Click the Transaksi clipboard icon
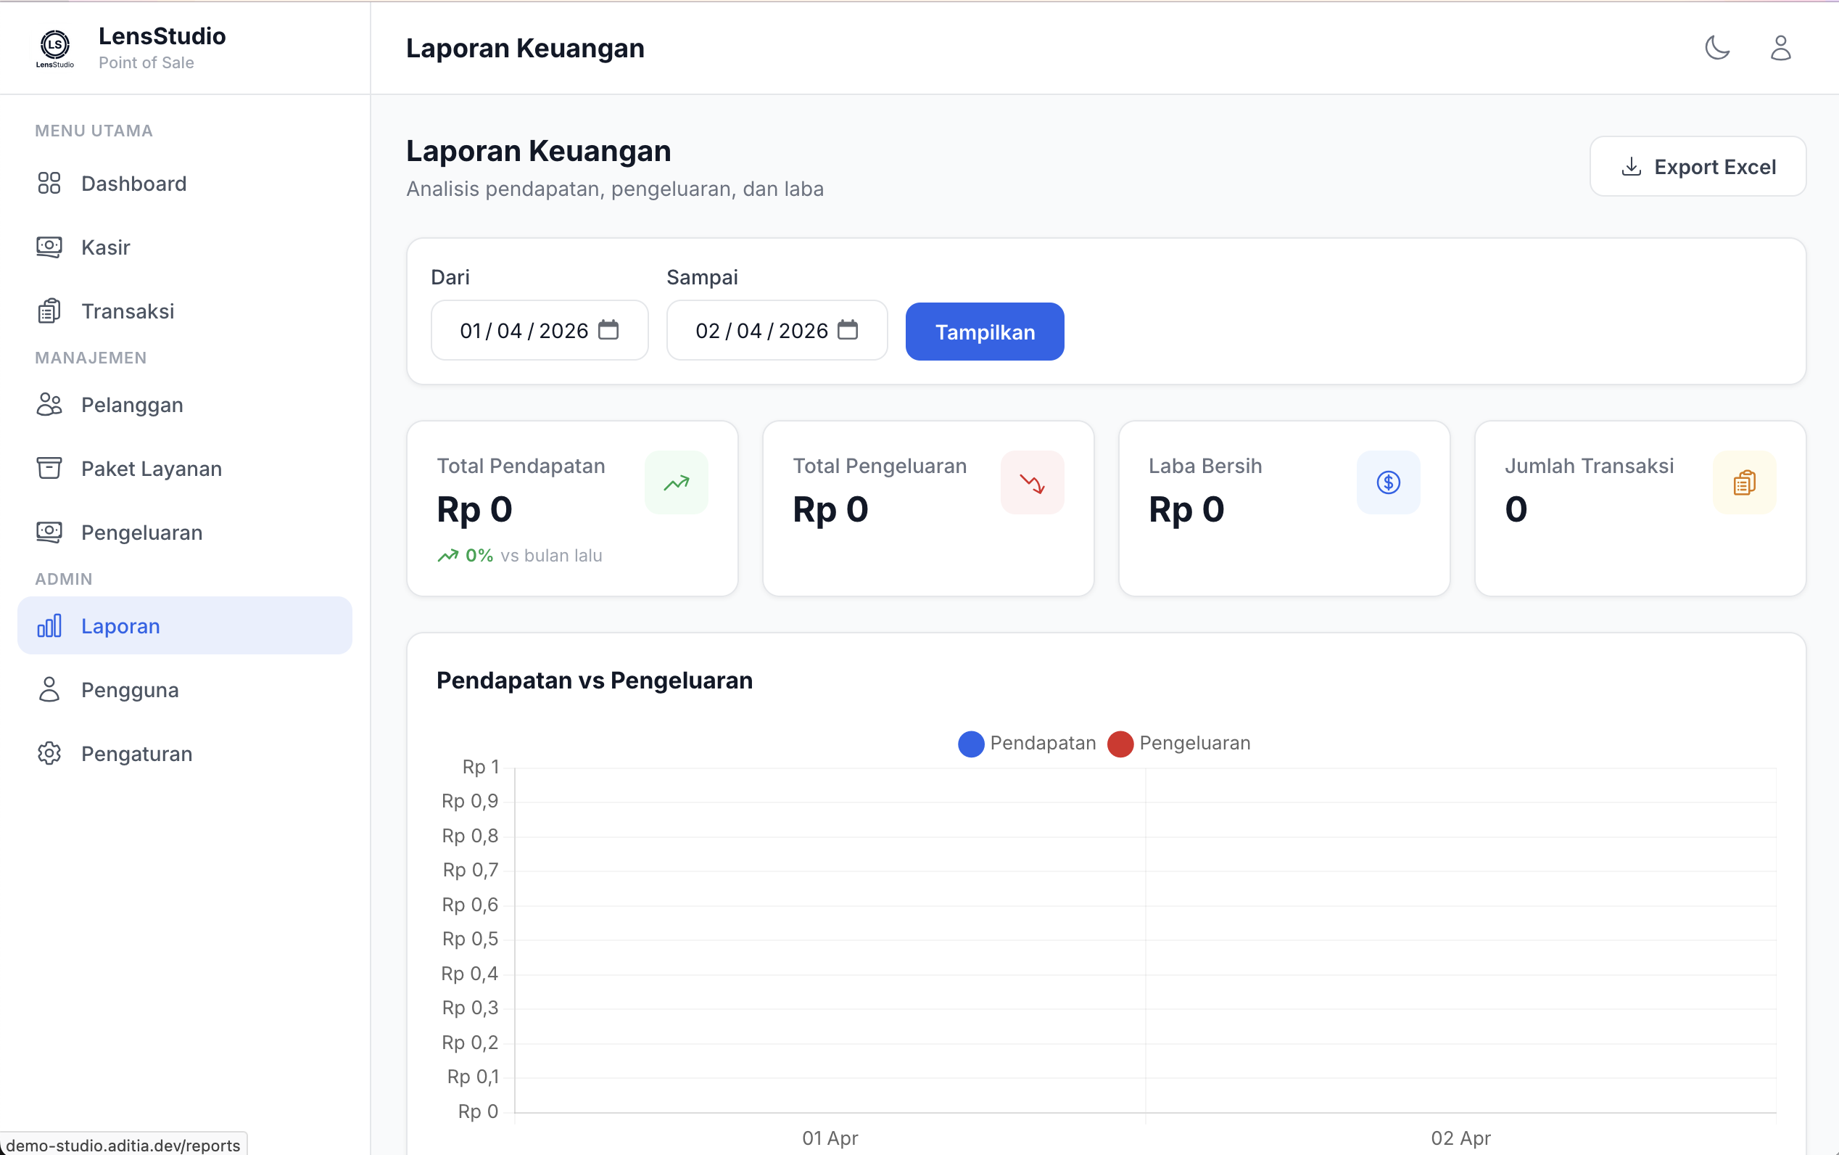Screen dimensions: 1839x1155 point(49,311)
